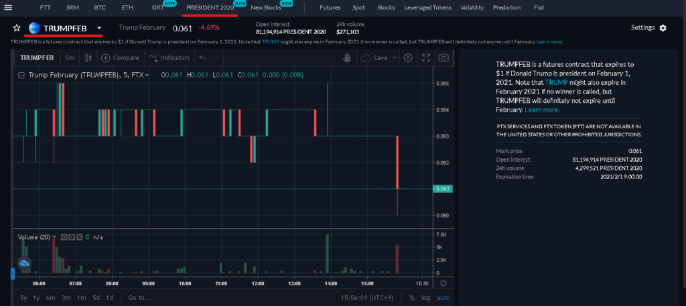Viewport: 686px width, 306px height.
Task: Open the New Stocks tab
Action: click(x=266, y=8)
